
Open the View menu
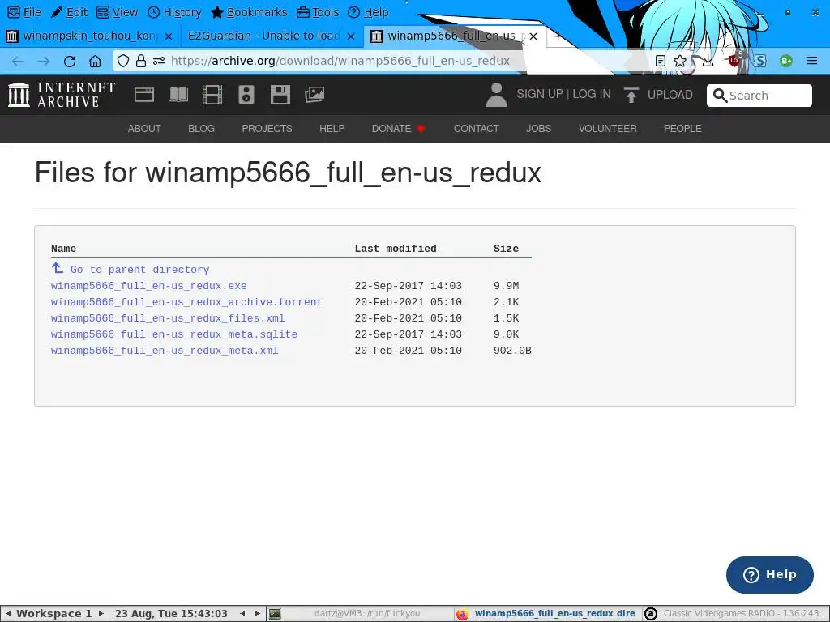tap(118, 12)
